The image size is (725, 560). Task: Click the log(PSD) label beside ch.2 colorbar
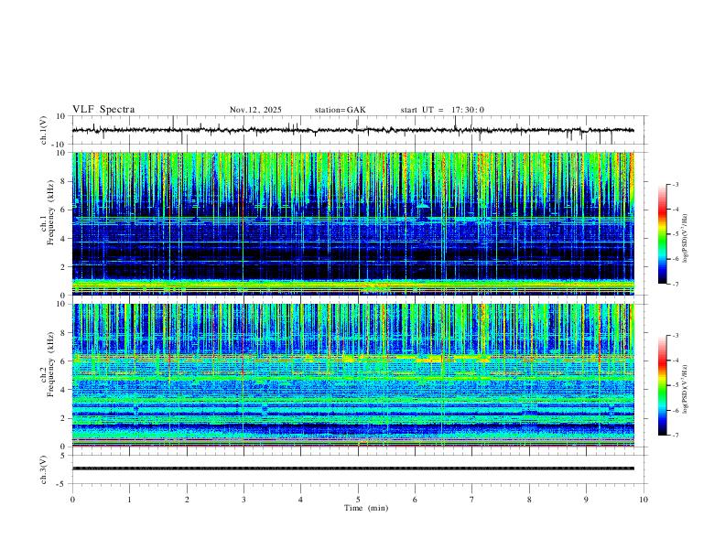click(x=686, y=389)
